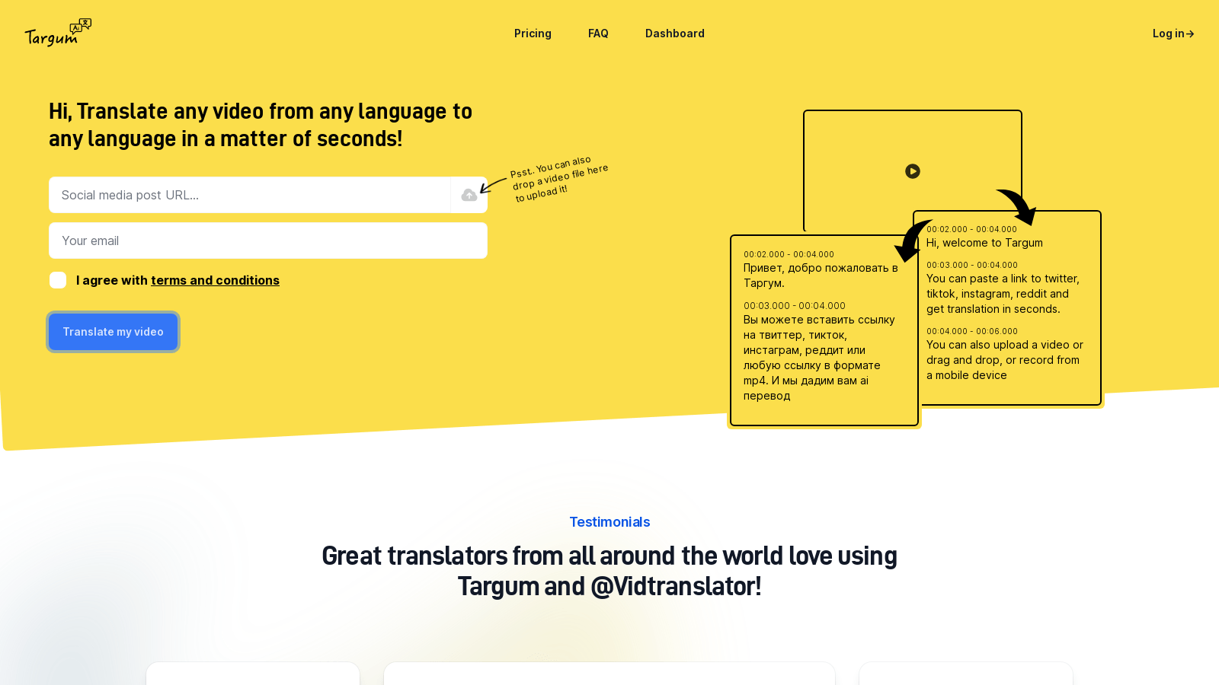Click the 'Hi, Translate any video' headline

(261, 125)
